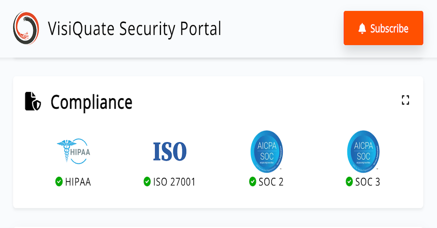Click the green checkmark beside ISO 27001

pos(147,181)
